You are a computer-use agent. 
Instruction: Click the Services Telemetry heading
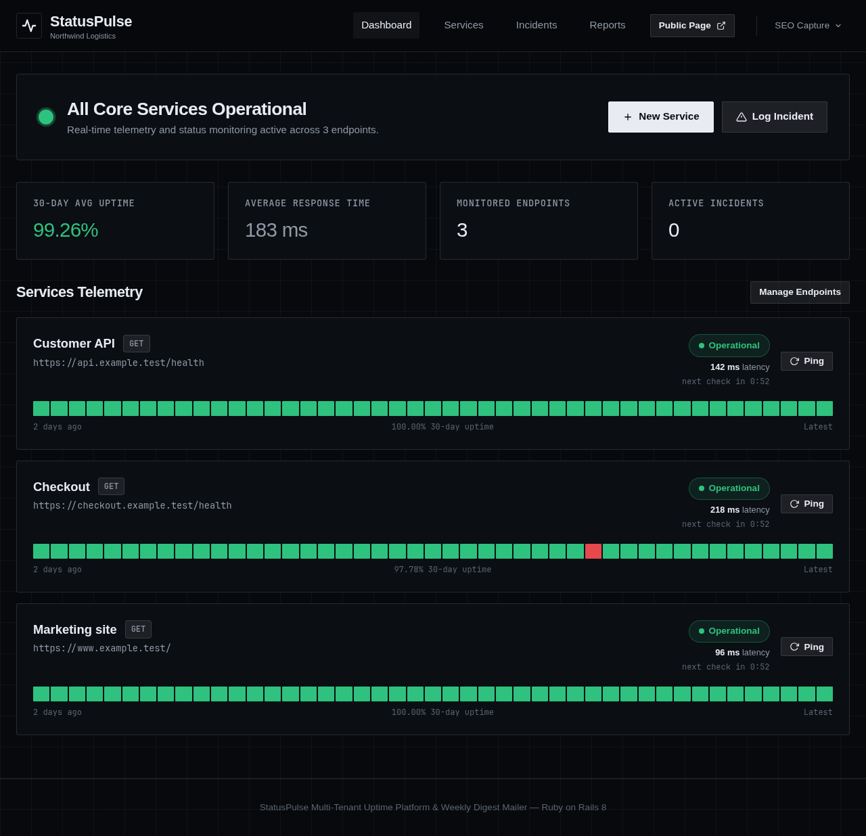[x=79, y=292]
